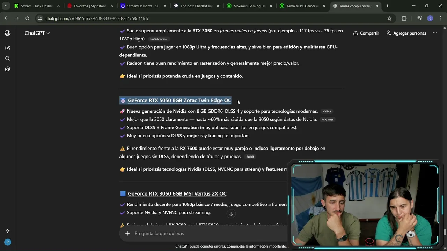
Task: Jump to bottom with down-arrow button
Action: pyautogui.click(x=231, y=214)
